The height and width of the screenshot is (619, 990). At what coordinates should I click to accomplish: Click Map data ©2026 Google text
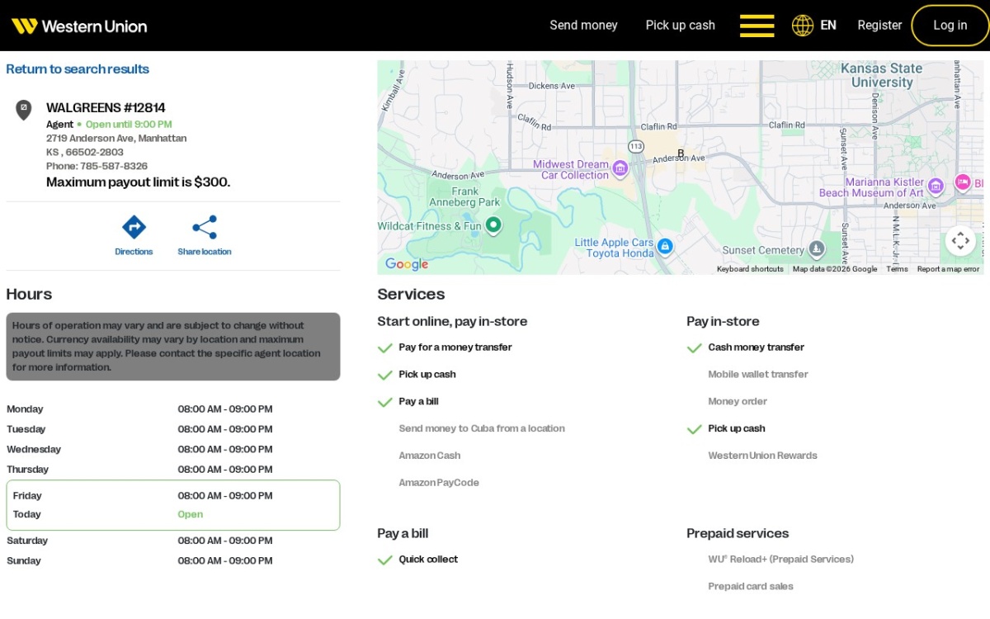coord(835,269)
